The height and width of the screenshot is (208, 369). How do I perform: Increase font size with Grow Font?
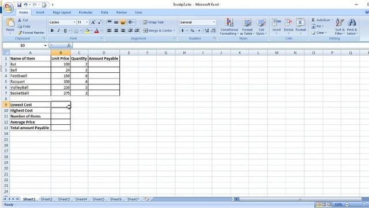tap(93, 23)
